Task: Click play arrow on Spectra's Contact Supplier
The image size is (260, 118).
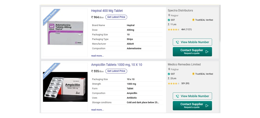Action: pos(207,52)
